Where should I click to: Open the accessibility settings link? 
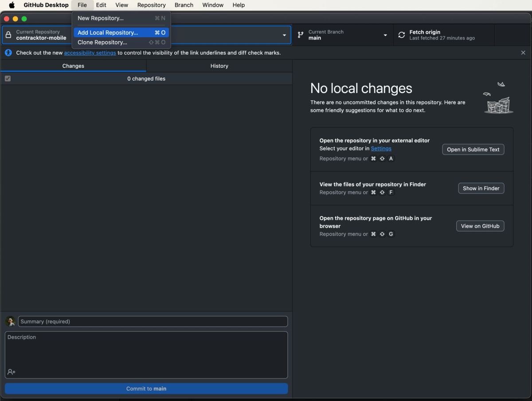pos(90,52)
